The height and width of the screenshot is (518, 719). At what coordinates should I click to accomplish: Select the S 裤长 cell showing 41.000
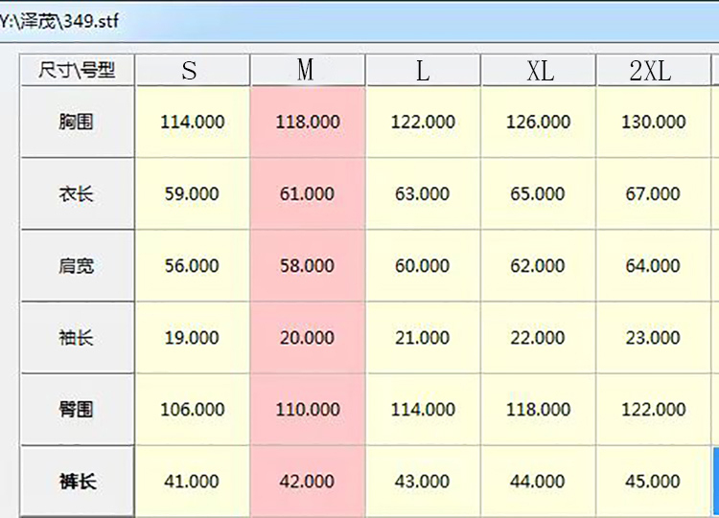click(193, 482)
